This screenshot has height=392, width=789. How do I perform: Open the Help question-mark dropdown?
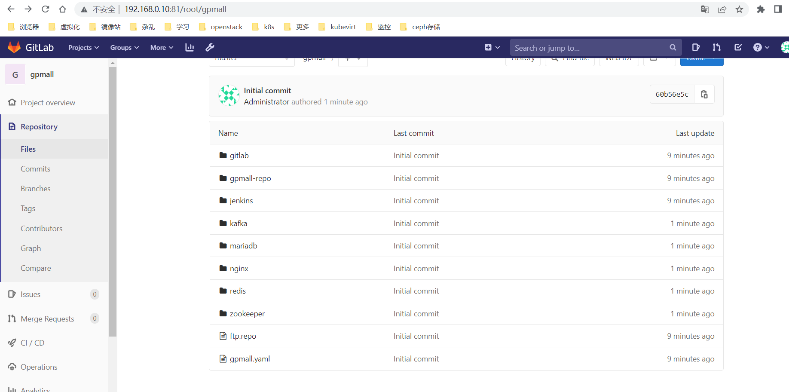coord(761,47)
